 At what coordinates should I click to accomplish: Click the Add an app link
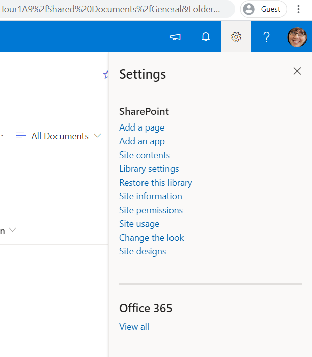142,142
